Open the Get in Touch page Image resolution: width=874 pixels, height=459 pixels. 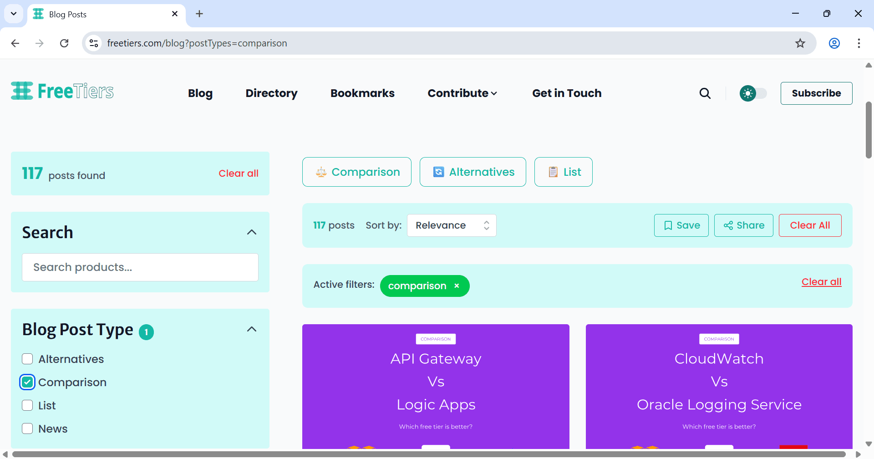[x=567, y=93]
